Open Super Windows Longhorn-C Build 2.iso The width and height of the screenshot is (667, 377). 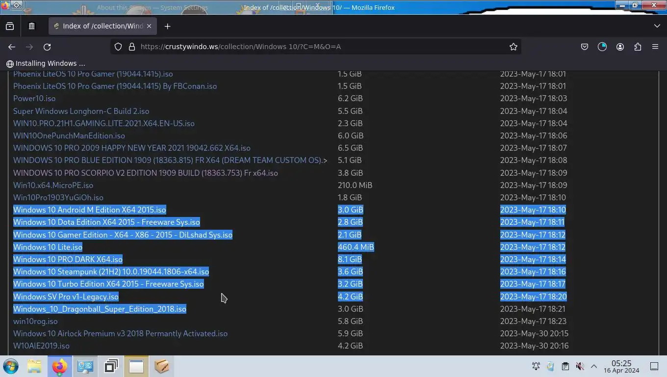[81, 111]
